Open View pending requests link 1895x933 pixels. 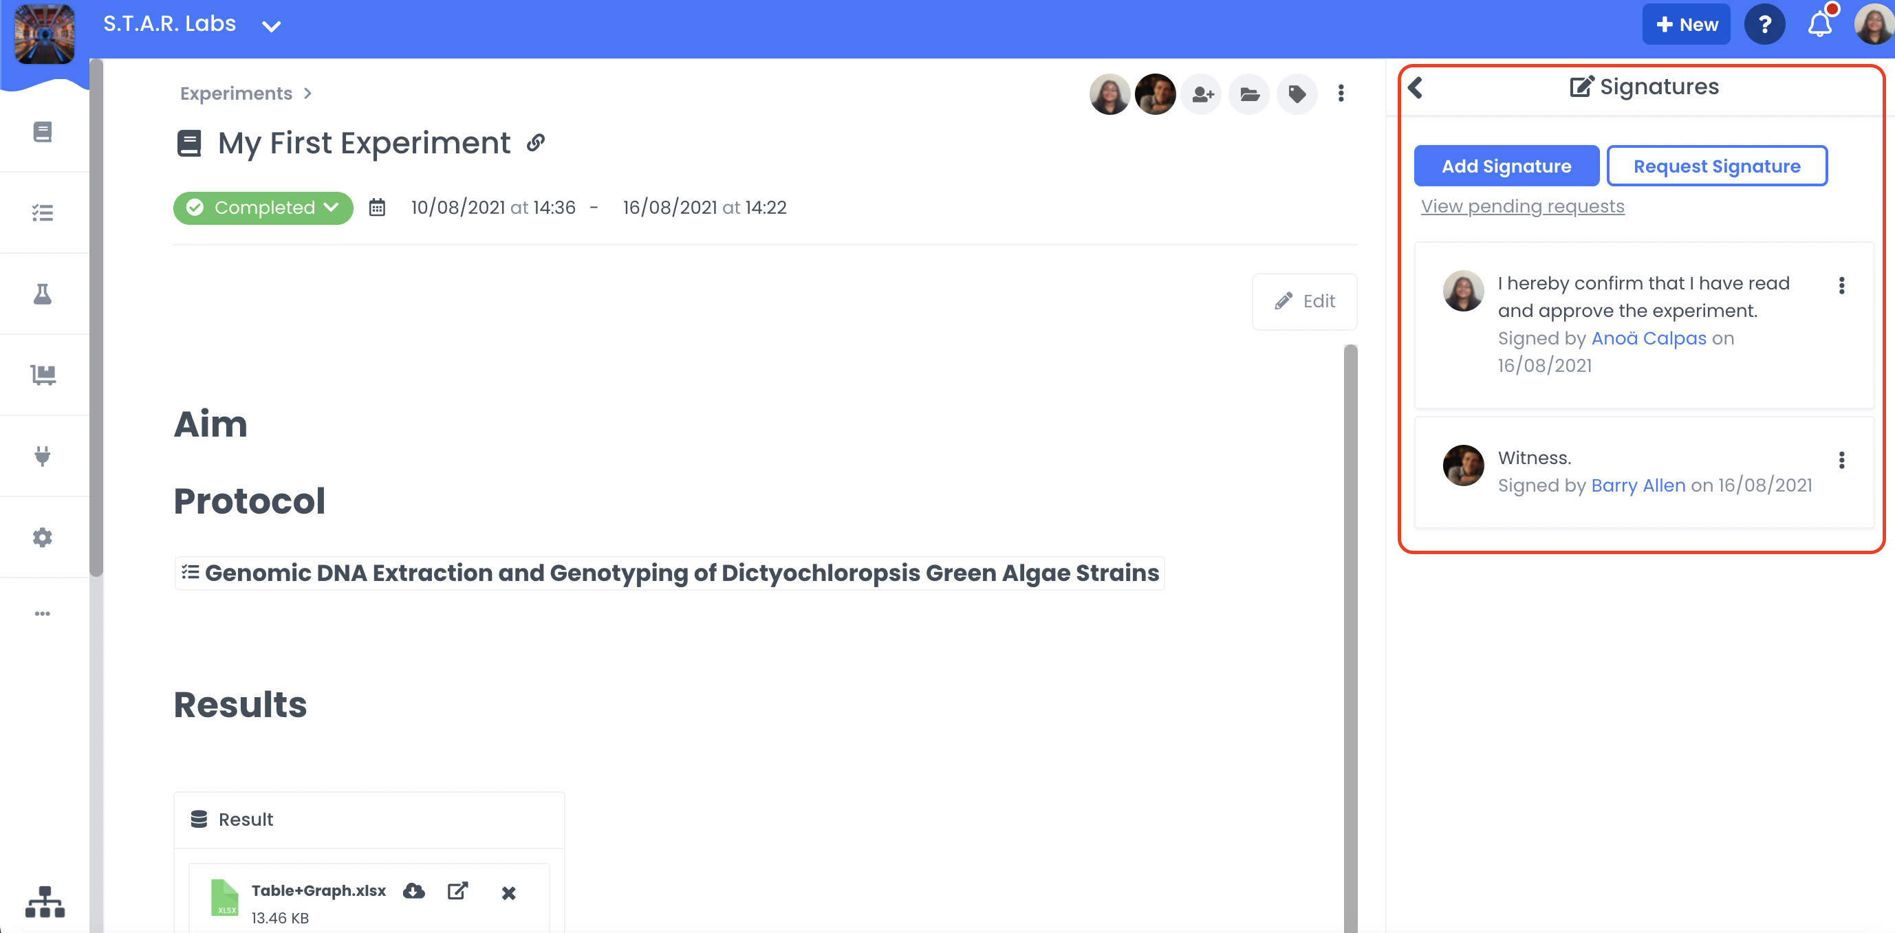click(x=1522, y=206)
